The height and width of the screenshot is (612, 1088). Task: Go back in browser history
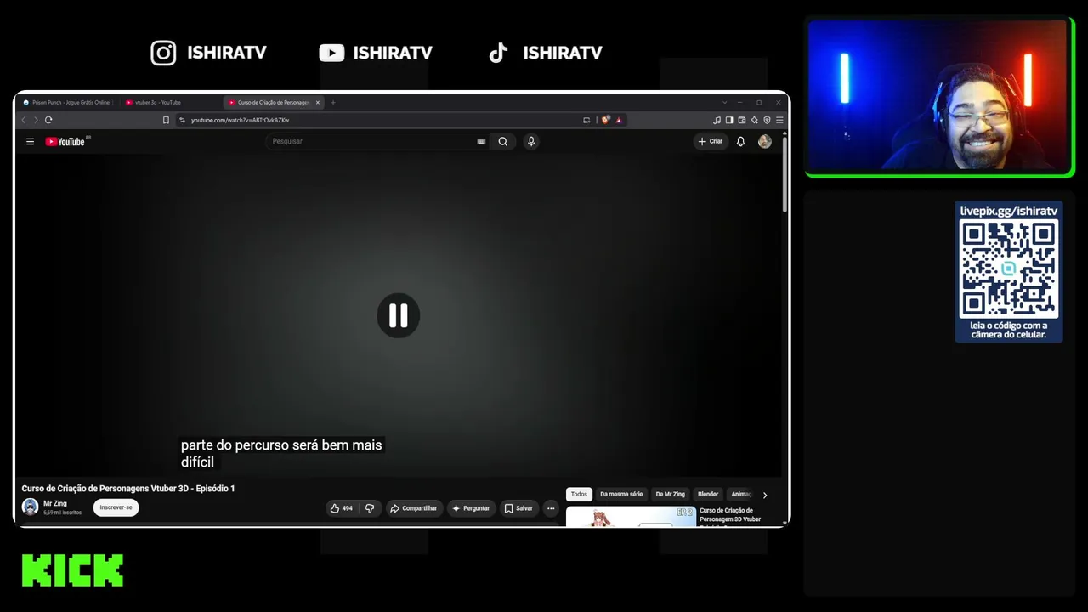click(x=24, y=120)
